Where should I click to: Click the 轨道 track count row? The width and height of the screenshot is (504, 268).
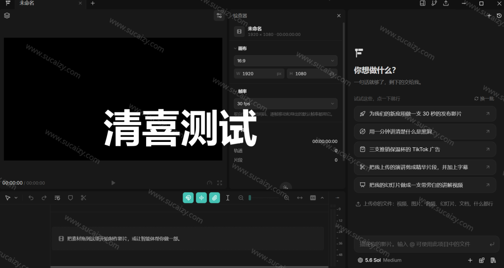pos(285,151)
